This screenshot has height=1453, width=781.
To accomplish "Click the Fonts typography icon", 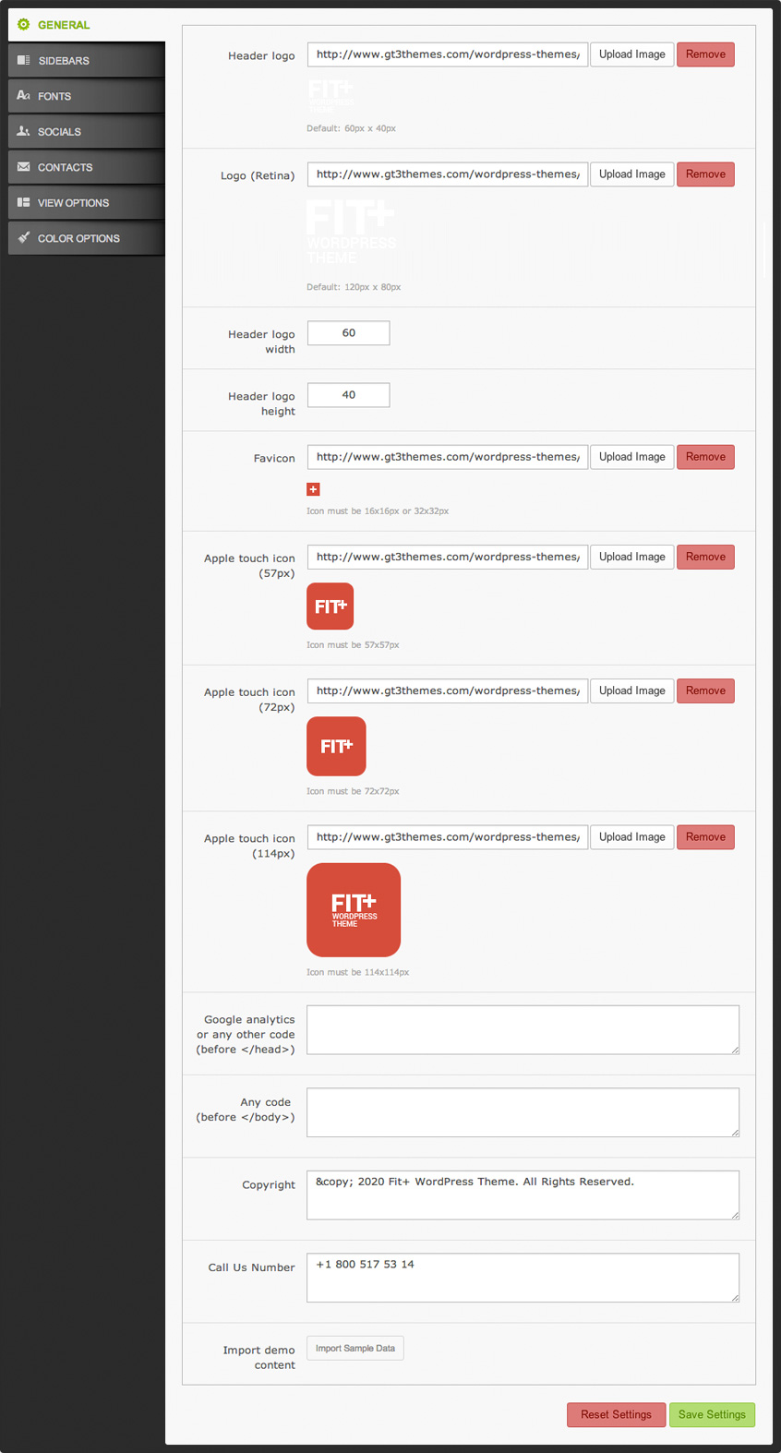I will pyautogui.click(x=24, y=96).
